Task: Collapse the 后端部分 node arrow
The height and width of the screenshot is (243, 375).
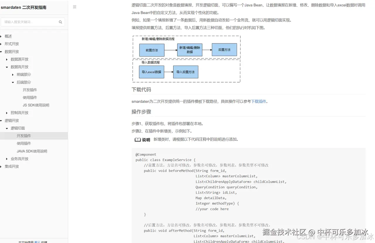Action: point(13,82)
